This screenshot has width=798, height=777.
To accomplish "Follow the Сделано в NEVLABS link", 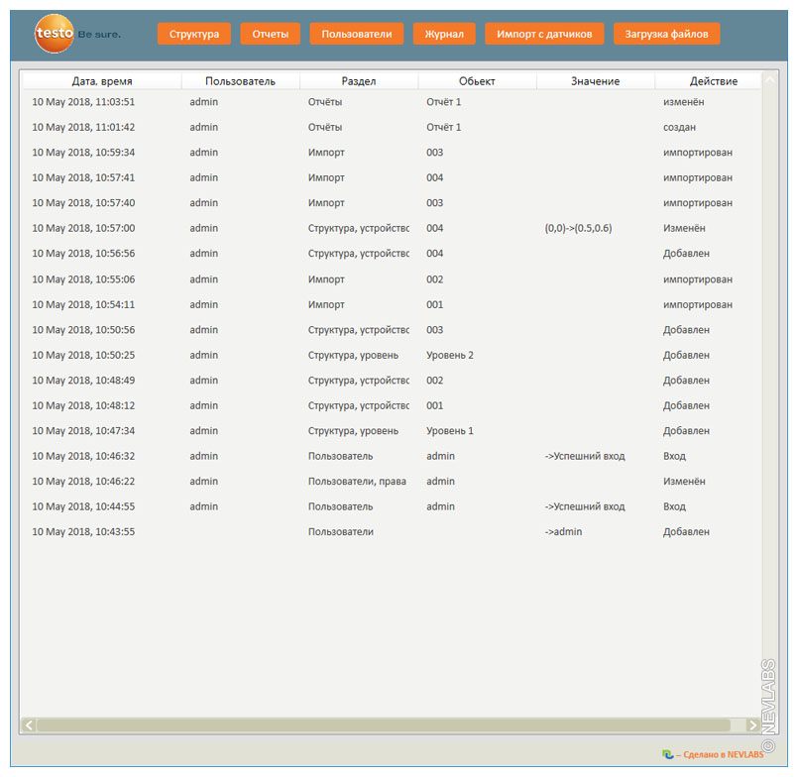I will pyautogui.click(x=720, y=755).
